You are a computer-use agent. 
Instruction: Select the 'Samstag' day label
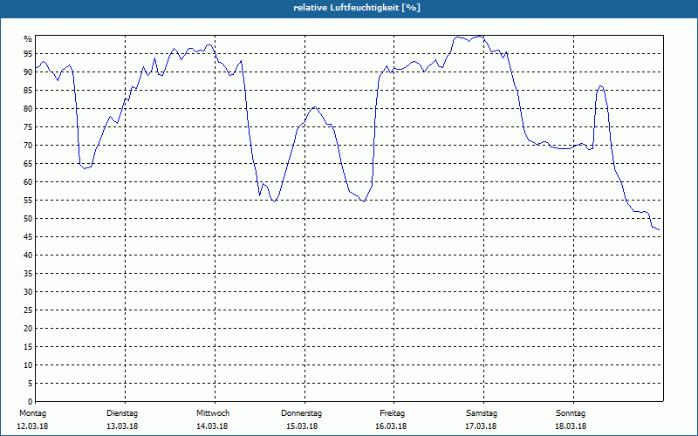(482, 413)
